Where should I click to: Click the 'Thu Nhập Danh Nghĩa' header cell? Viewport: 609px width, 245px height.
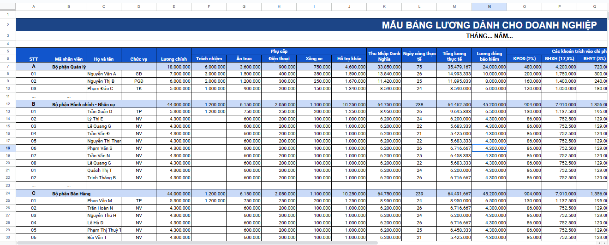[x=384, y=56]
